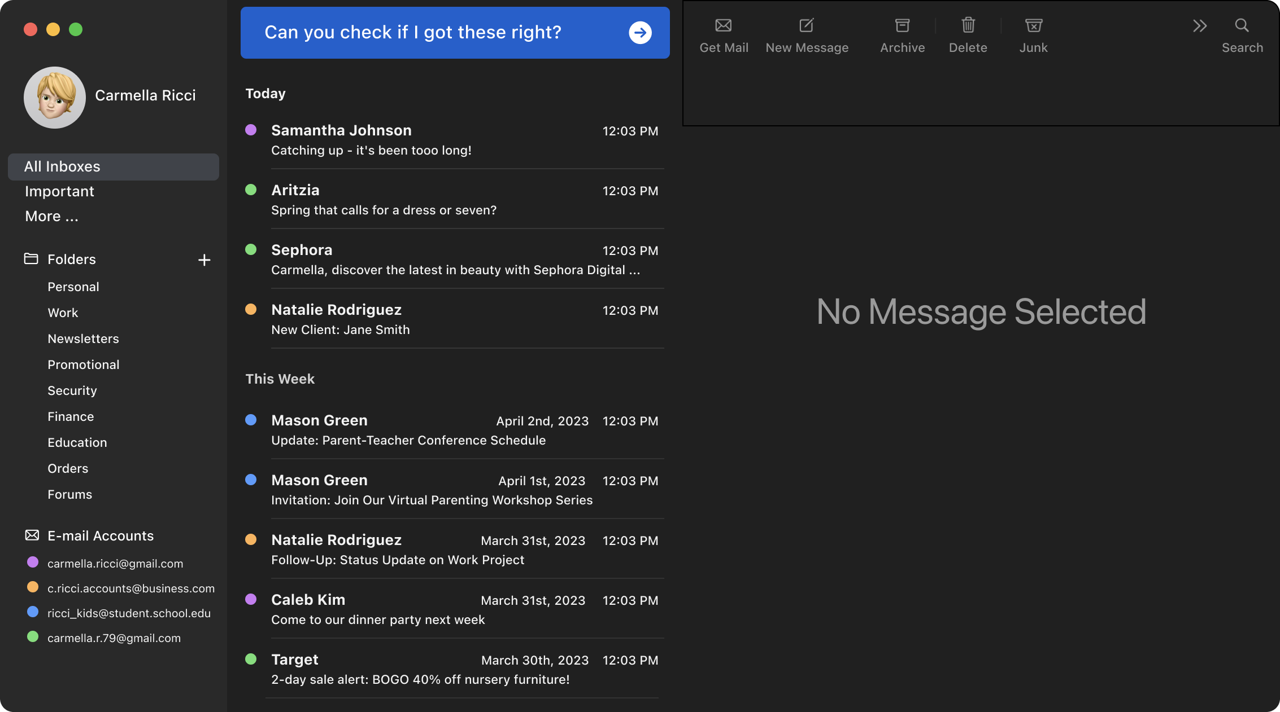Expand the More ... mailbox list
The image size is (1280, 712).
(51, 216)
